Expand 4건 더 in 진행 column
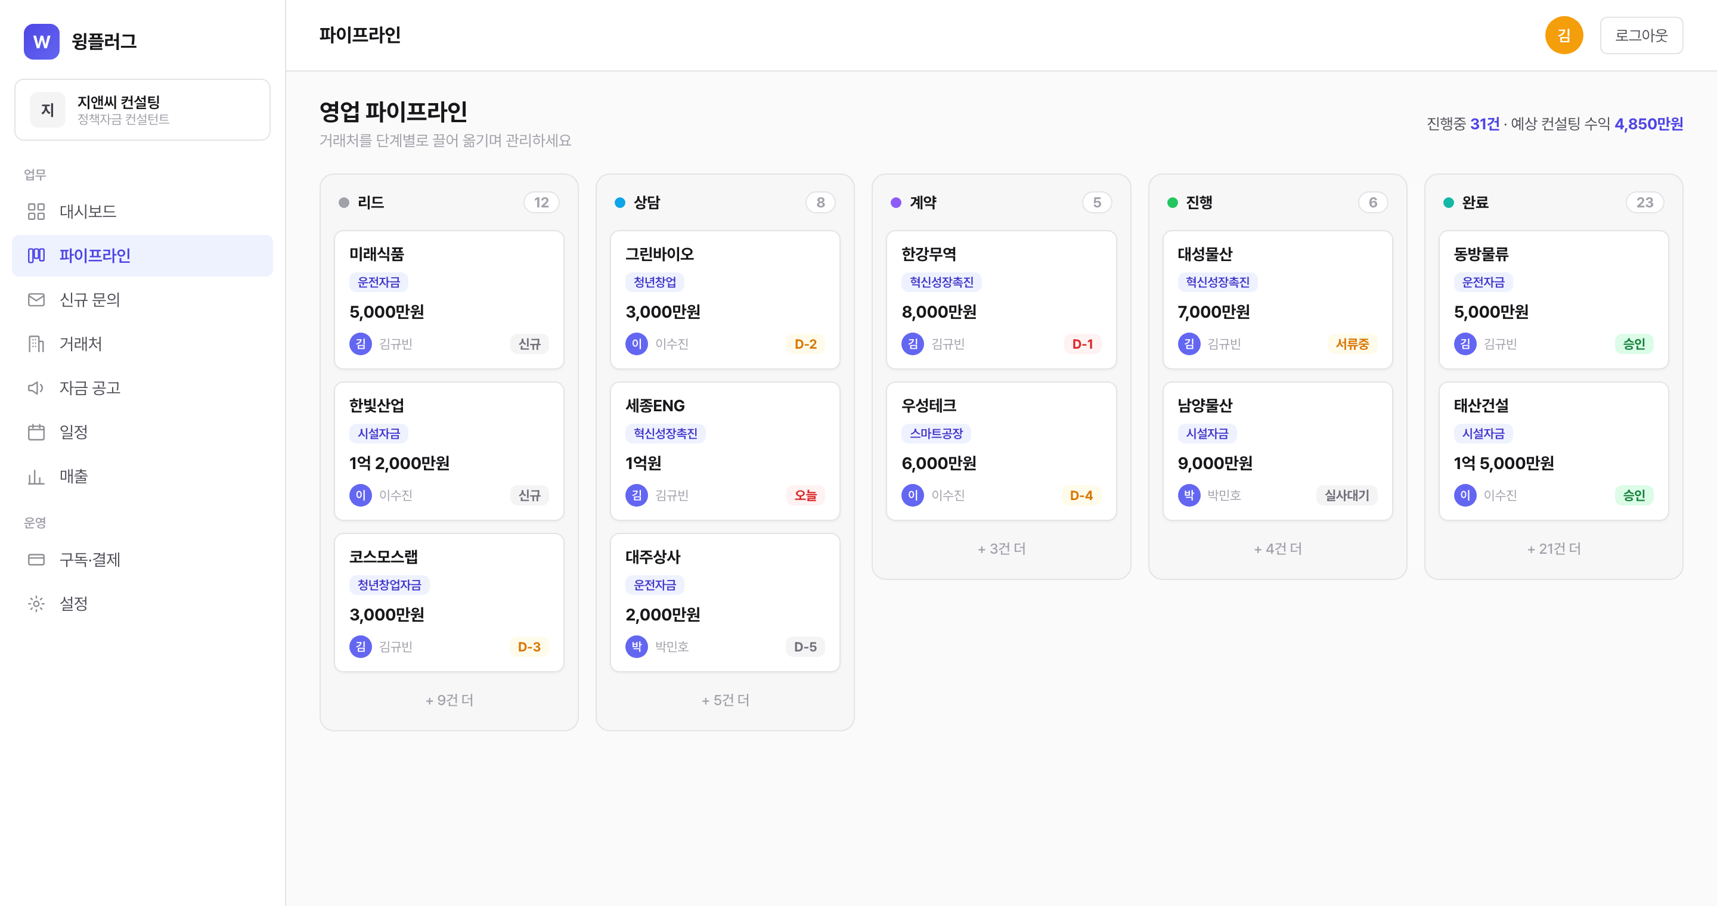The height and width of the screenshot is (906, 1717). point(1277,548)
